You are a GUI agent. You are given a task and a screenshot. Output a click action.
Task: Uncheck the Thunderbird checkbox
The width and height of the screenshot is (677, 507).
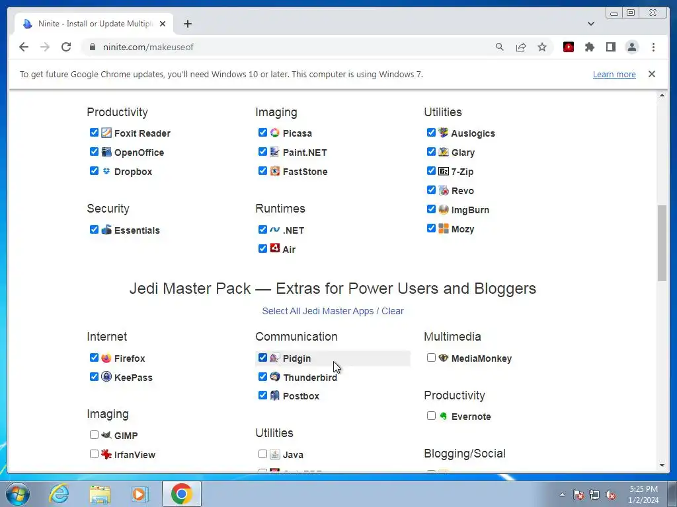(262, 376)
